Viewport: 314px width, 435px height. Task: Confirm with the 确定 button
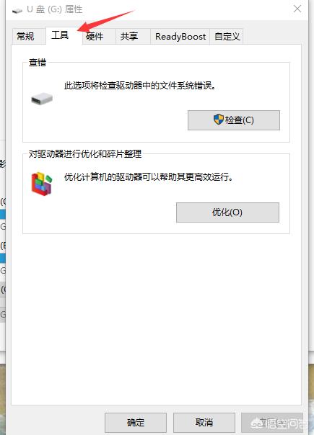tap(136, 423)
